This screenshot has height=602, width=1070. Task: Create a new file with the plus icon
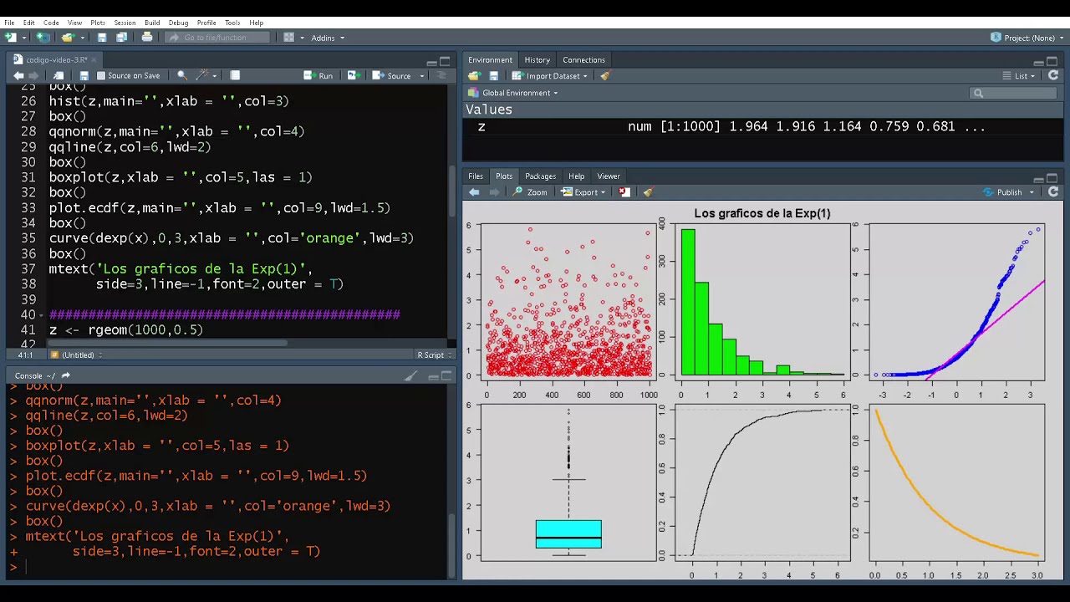[x=11, y=38]
